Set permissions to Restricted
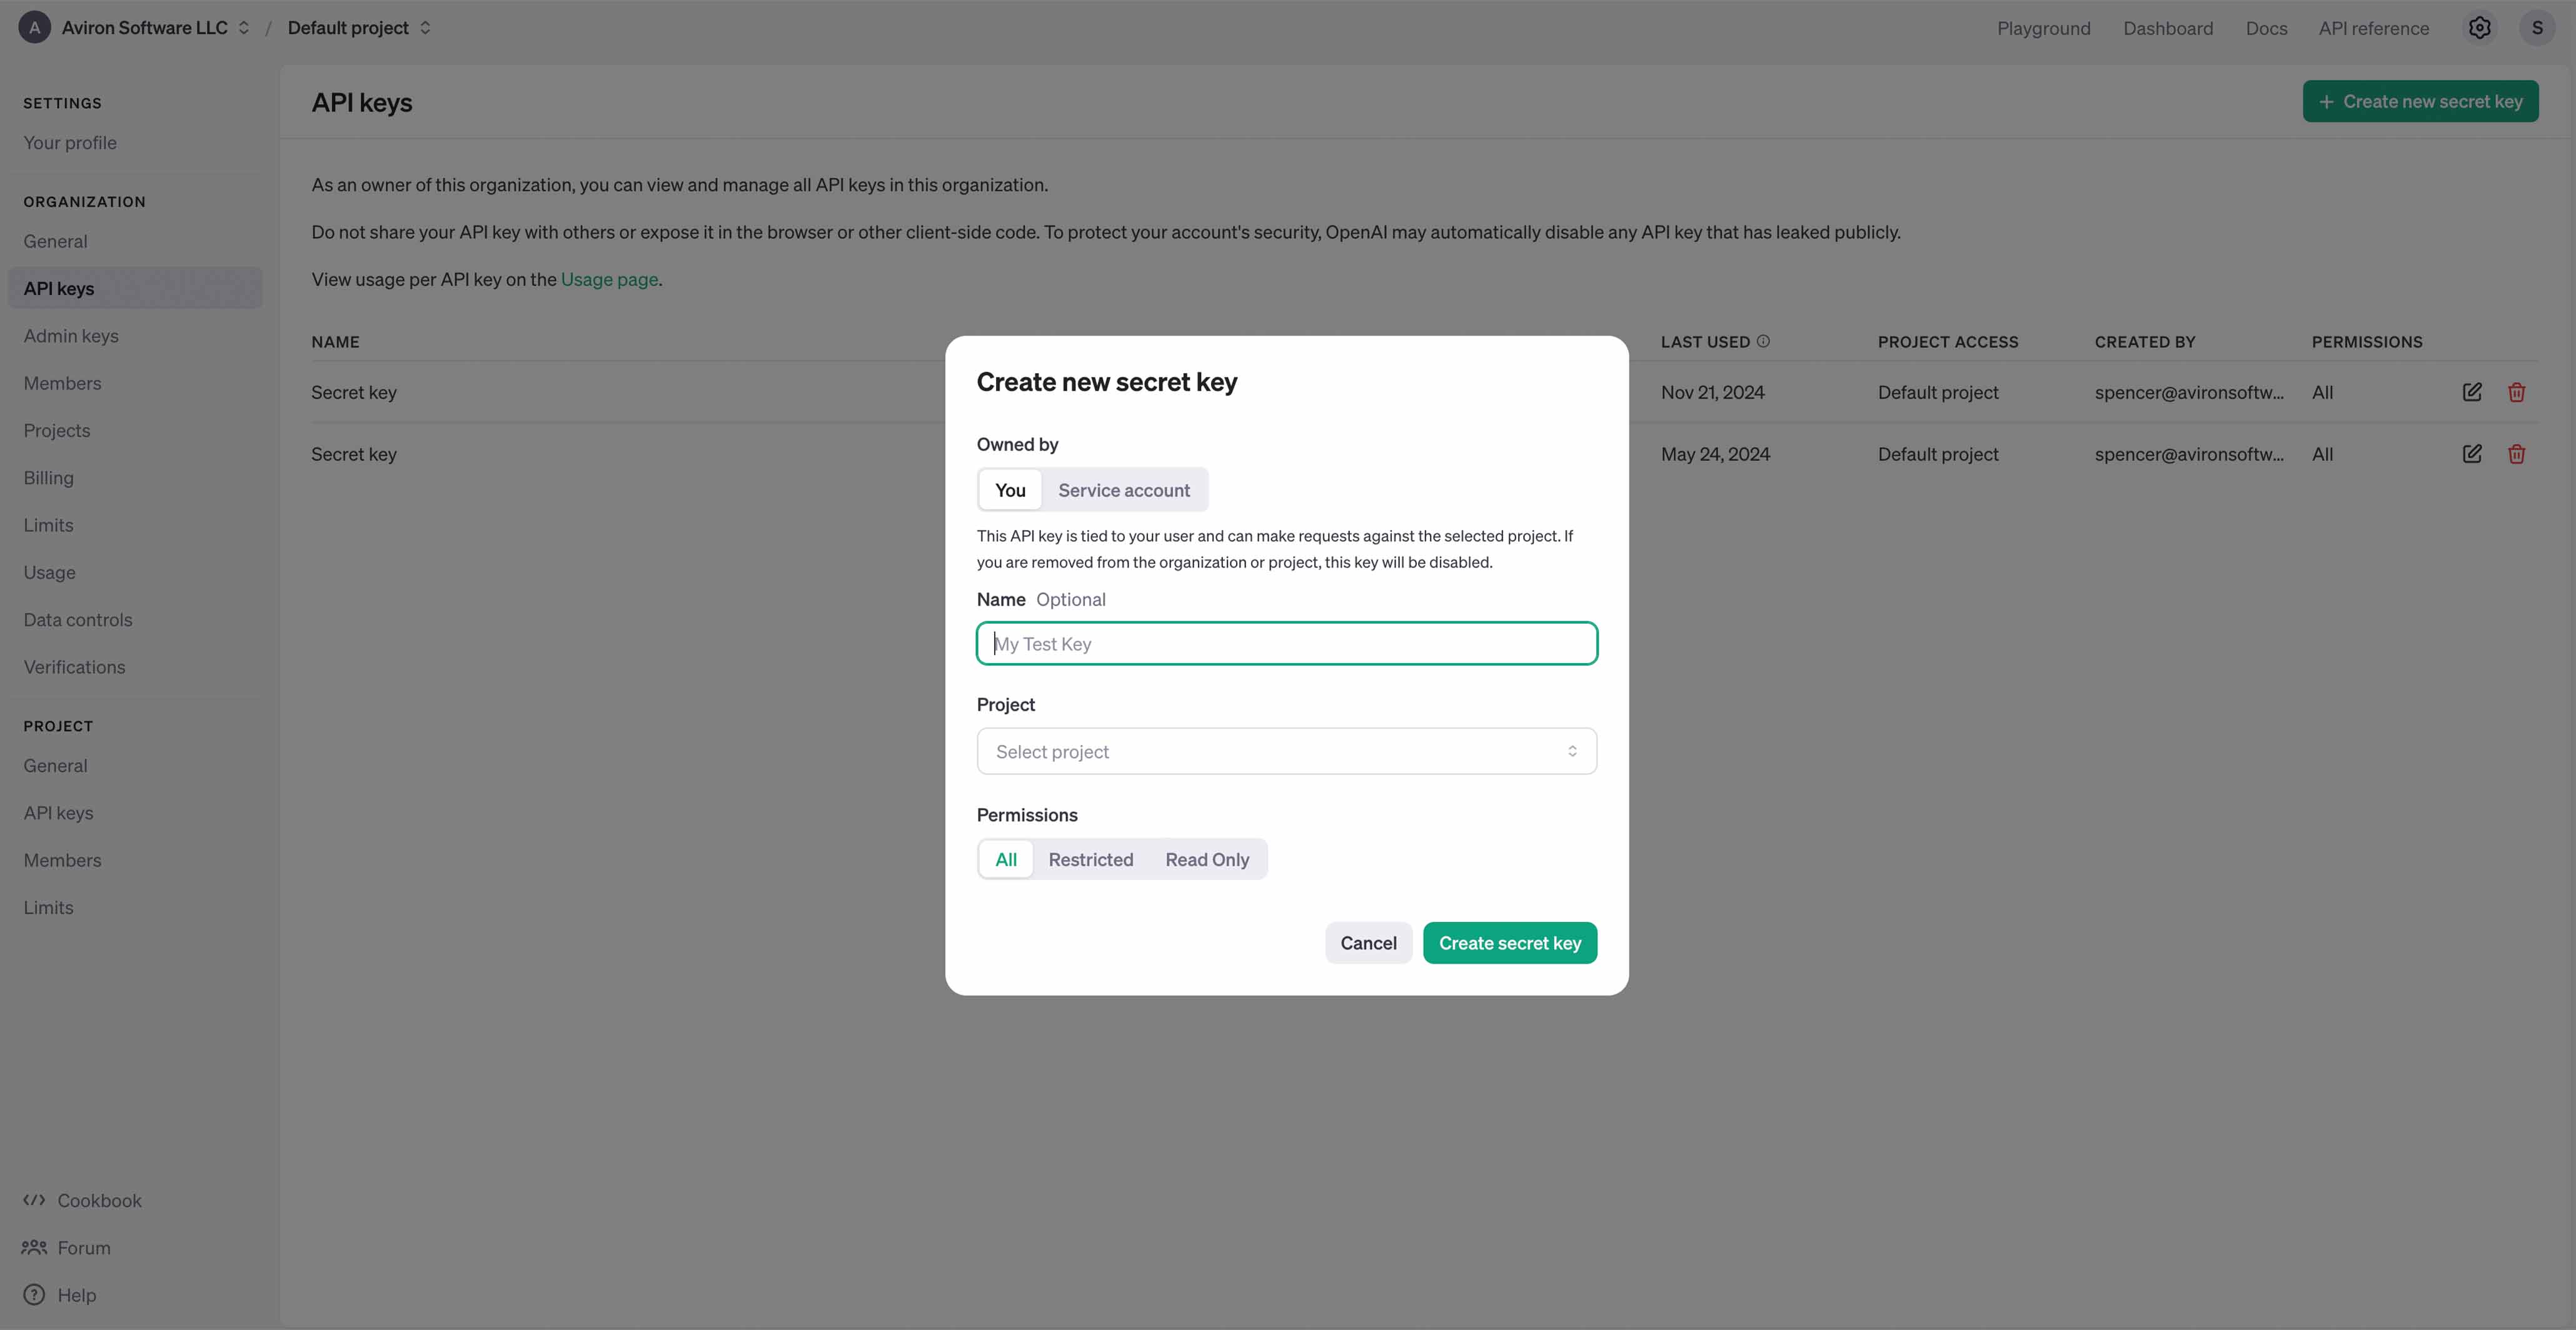Viewport: 2576px width, 1330px height. pos(1090,859)
